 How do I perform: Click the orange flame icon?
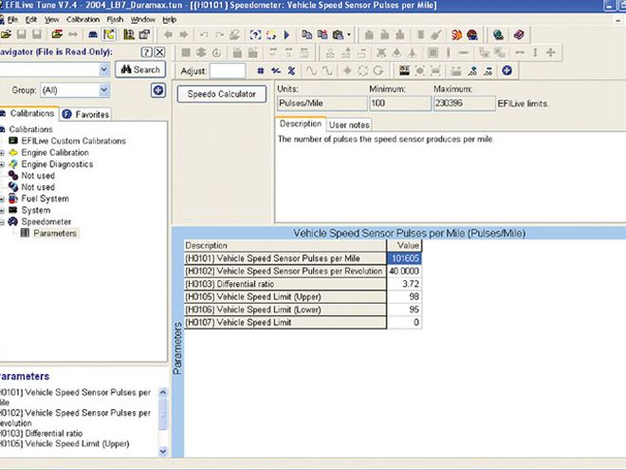(456, 35)
